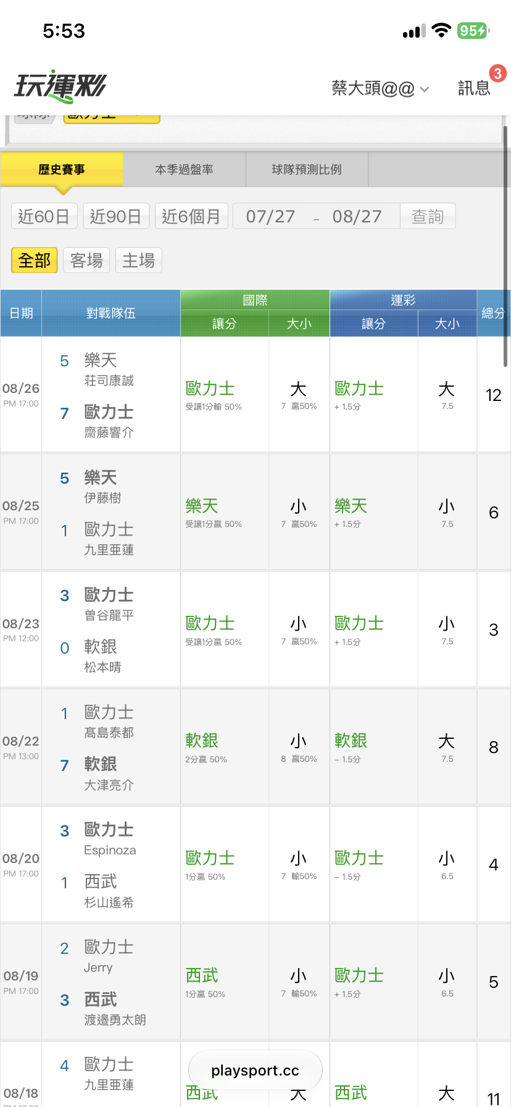
Task: Select the 主場 home filter
Action: click(138, 260)
